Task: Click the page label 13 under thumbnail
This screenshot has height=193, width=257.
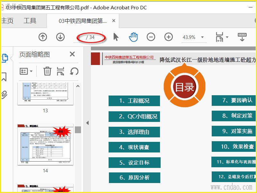Action: 45,111
